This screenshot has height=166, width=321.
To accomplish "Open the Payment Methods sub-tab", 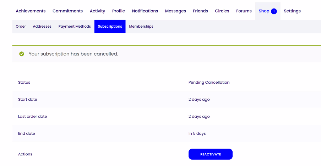I will tap(75, 27).
